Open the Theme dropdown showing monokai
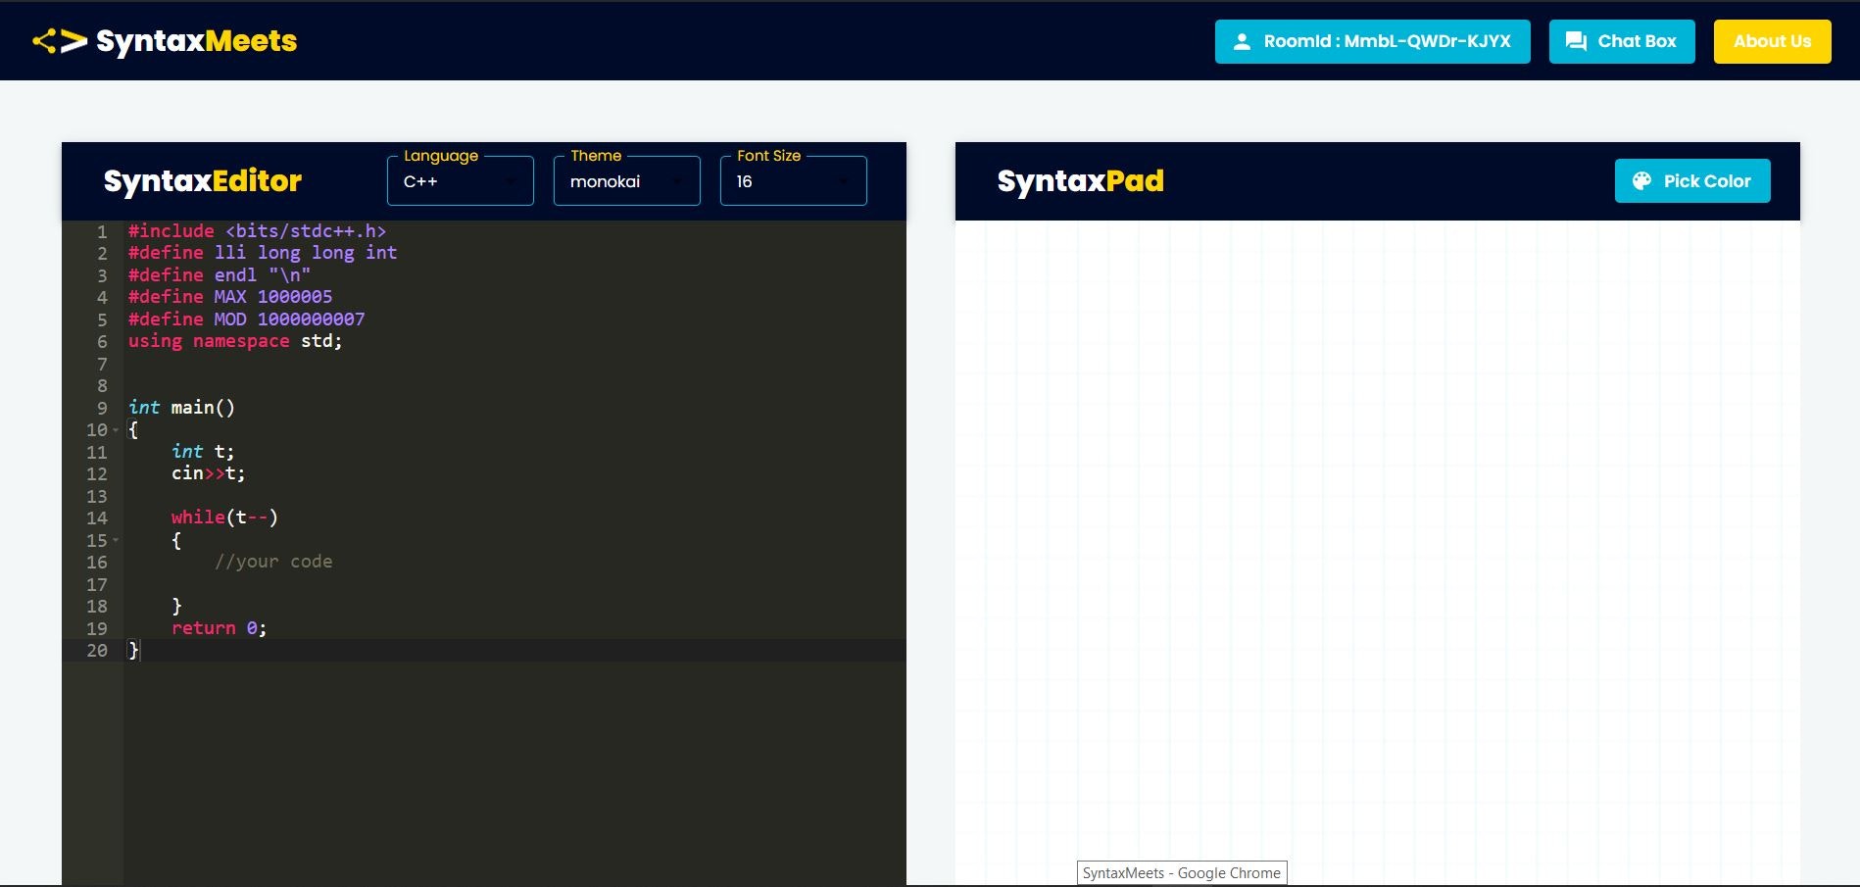Viewport: 1860px width, 887px height. 626,180
